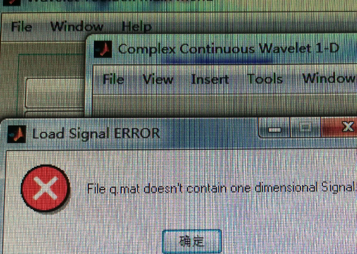Open Window menu beside Tools
This screenshot has width=357, height=254.
[x=329, y=78]
